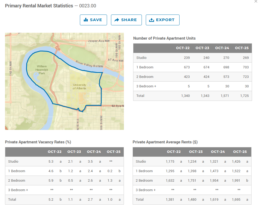Close the Primary Rental Market Statistics dialog
Screen dimensions: 261x207
256,1
